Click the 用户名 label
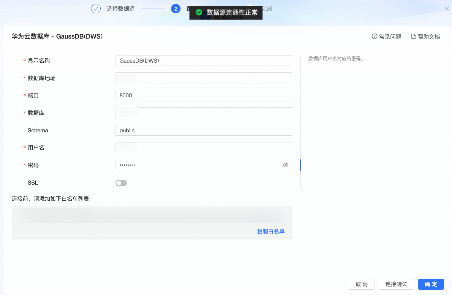Image resolution: width=452 pixels, height=295 pixels. click(36, 147)
